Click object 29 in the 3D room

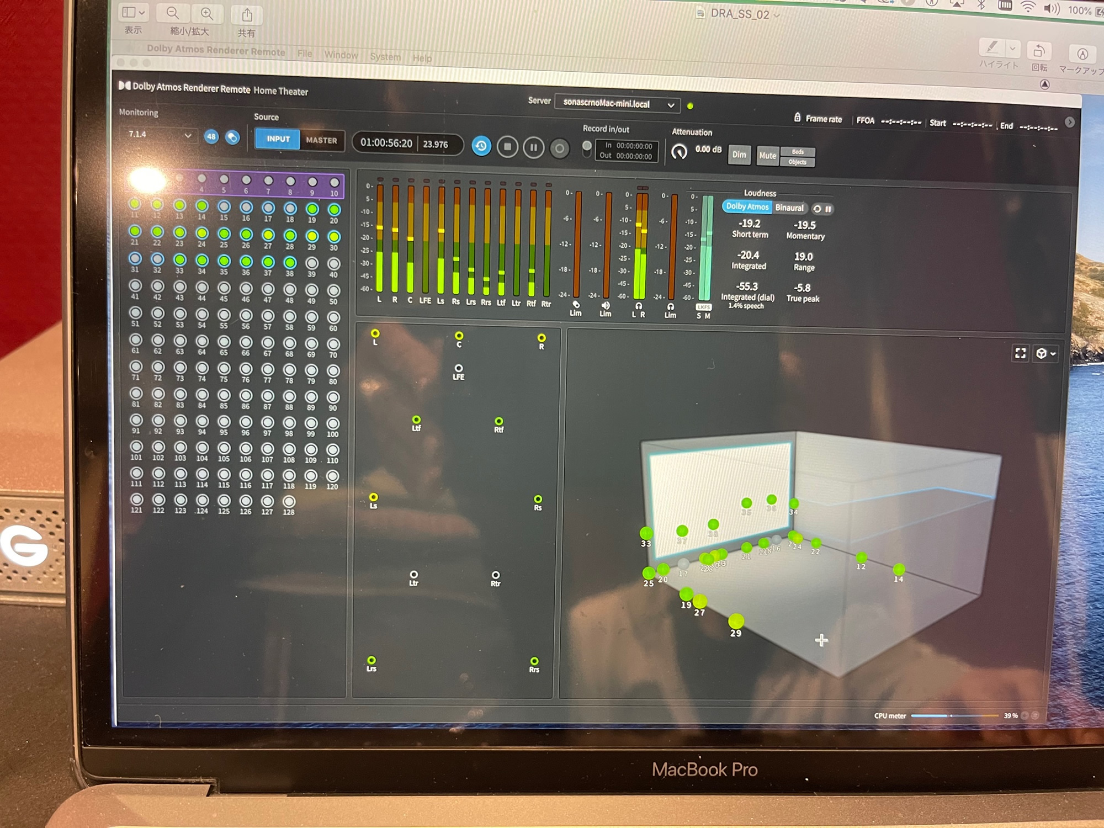736,622
